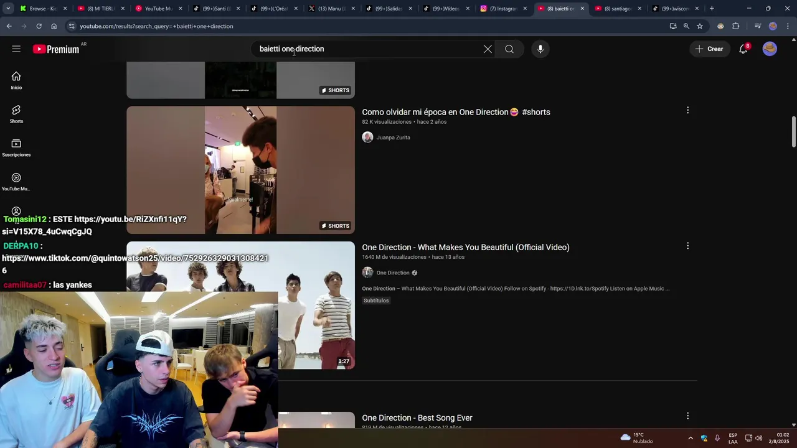Go forward in the browser
This screenshot has height=448, width=797.
coord(24,26)
